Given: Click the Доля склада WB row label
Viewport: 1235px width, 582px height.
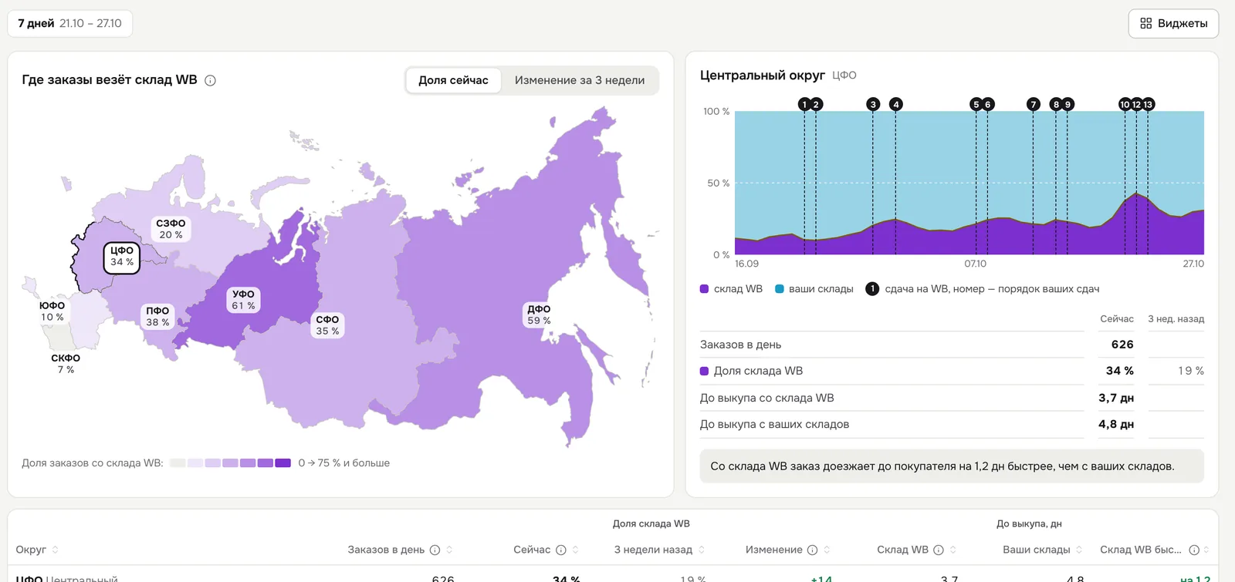Looking at the screenshot, I should (758, 371).
